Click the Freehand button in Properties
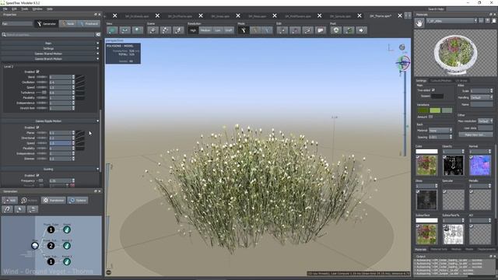Viewport: 498px width, 280px height. tap(89, 24)
